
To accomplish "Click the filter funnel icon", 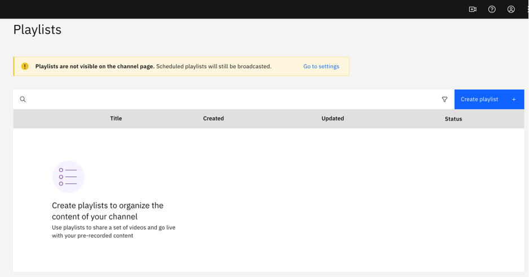I will pos(444,100).
